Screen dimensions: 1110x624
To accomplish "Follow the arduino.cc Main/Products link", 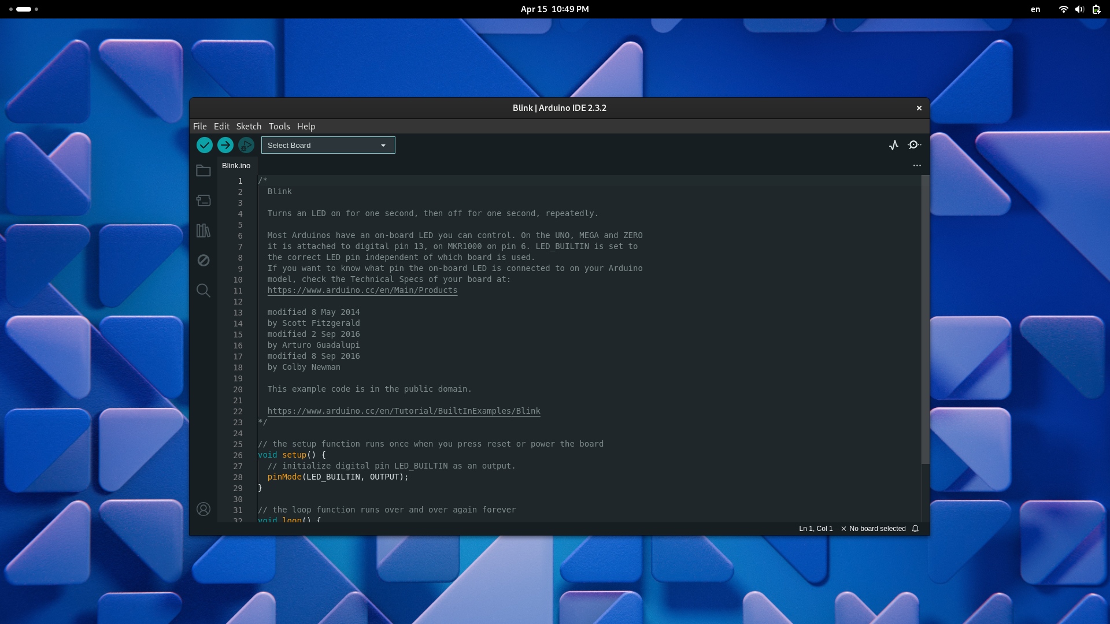I will coord(362,290).
